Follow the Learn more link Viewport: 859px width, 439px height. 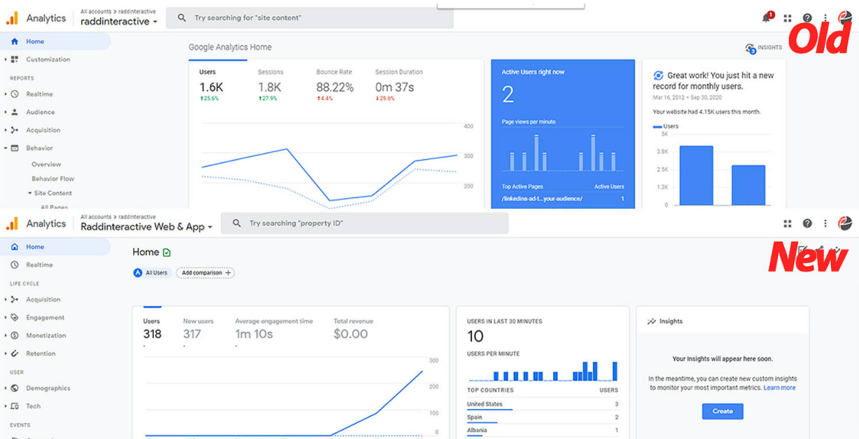pyautogui.click(x=779, y=388)
